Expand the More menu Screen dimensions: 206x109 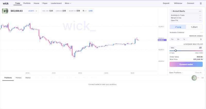pyautogui.click(x=68, y=3)
